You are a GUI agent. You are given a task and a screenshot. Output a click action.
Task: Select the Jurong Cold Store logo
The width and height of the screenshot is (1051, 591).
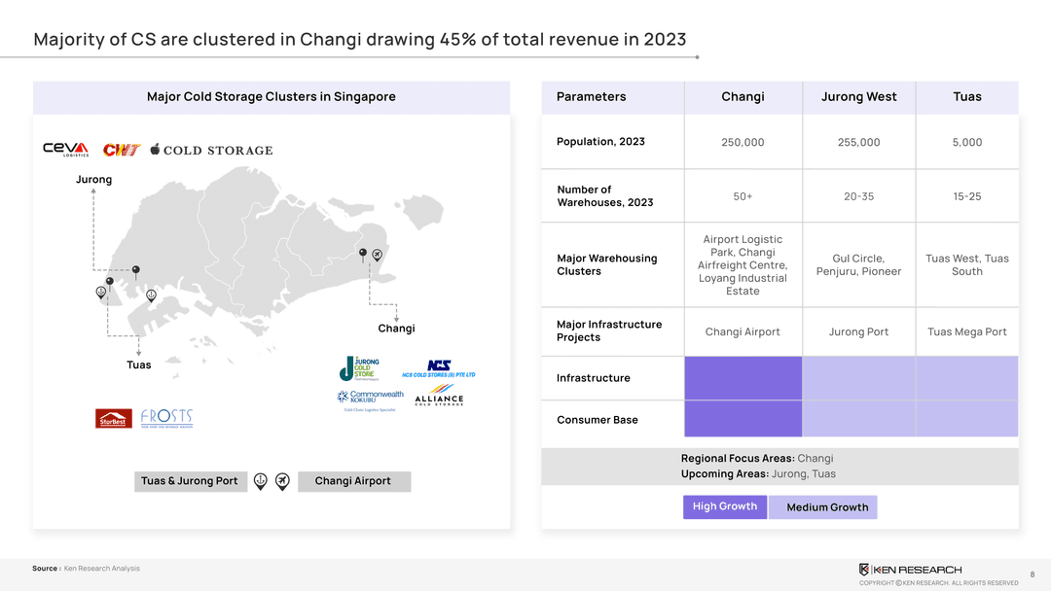(x=360, y=369)
